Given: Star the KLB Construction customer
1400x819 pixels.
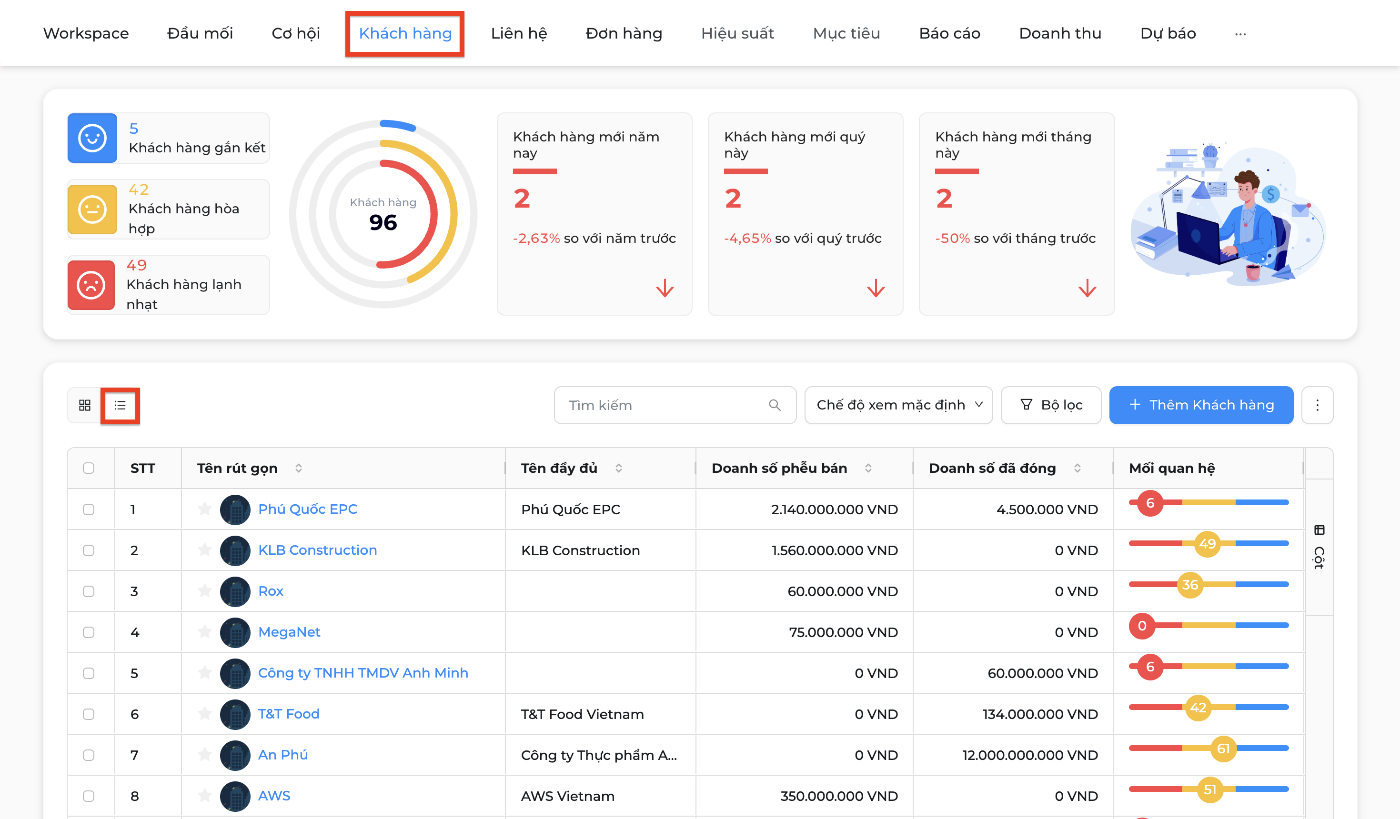Looking at the screenshot, I should tap(204, 549).
